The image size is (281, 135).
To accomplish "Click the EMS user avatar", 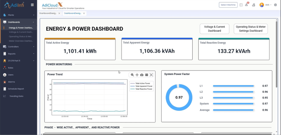I will click(x=262, y=5).
